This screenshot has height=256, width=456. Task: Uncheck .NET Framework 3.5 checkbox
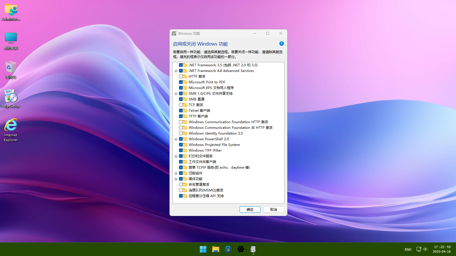181,65
